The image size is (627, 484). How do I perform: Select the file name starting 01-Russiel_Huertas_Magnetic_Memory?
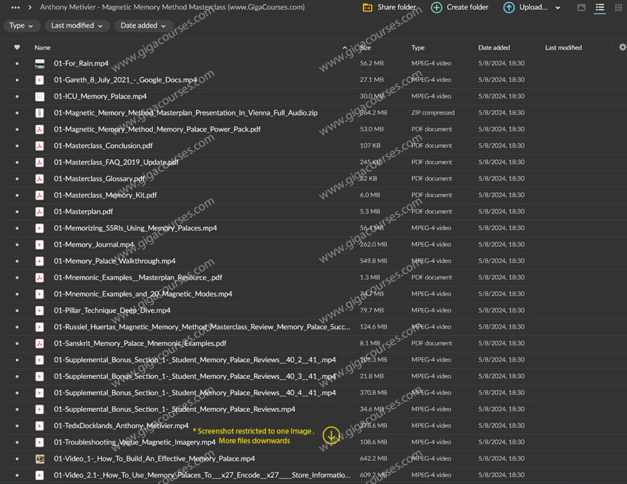coord(202,327)
